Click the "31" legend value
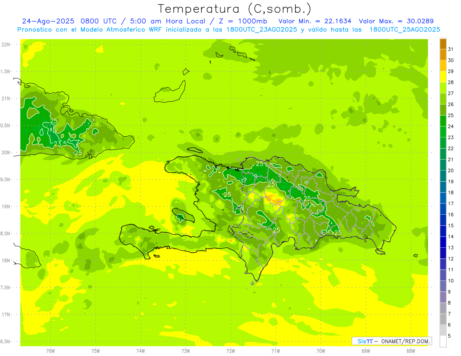Viewport: 461px width, 356px height. pos(451,49)
